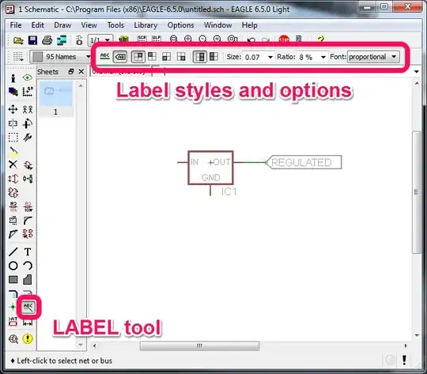Click the Stop command button
This screenshot has width=427, height=374.
point(284,40)
